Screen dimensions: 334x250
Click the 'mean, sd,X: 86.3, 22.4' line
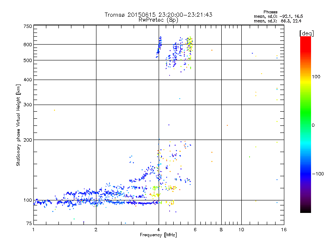278,21
